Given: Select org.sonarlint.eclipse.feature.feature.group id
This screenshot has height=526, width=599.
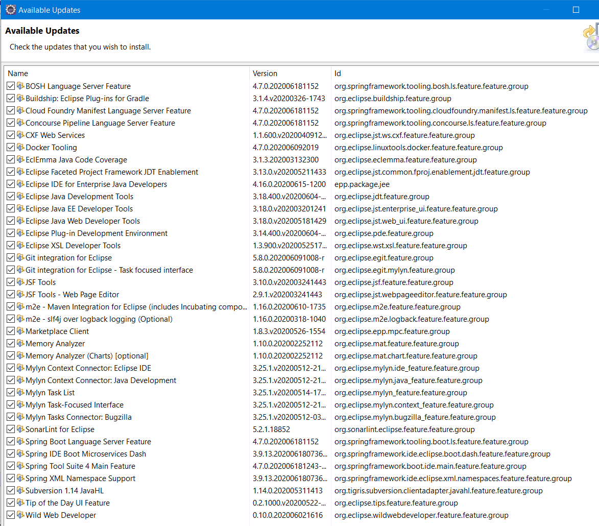Looking at the screenshot, I should 404,429.
